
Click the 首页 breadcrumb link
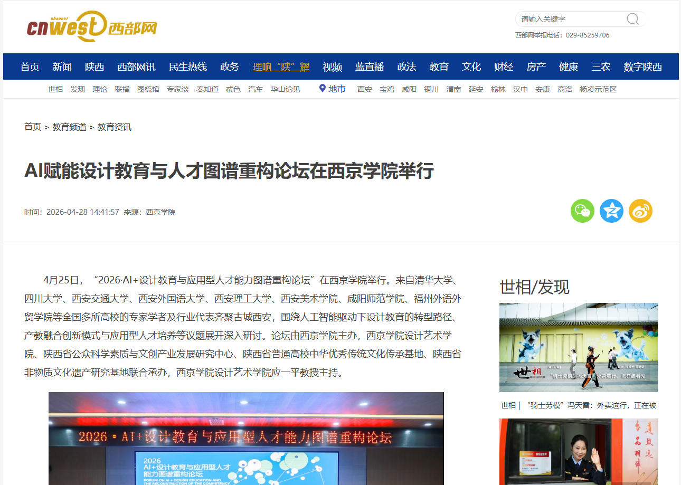coord(33,127)
